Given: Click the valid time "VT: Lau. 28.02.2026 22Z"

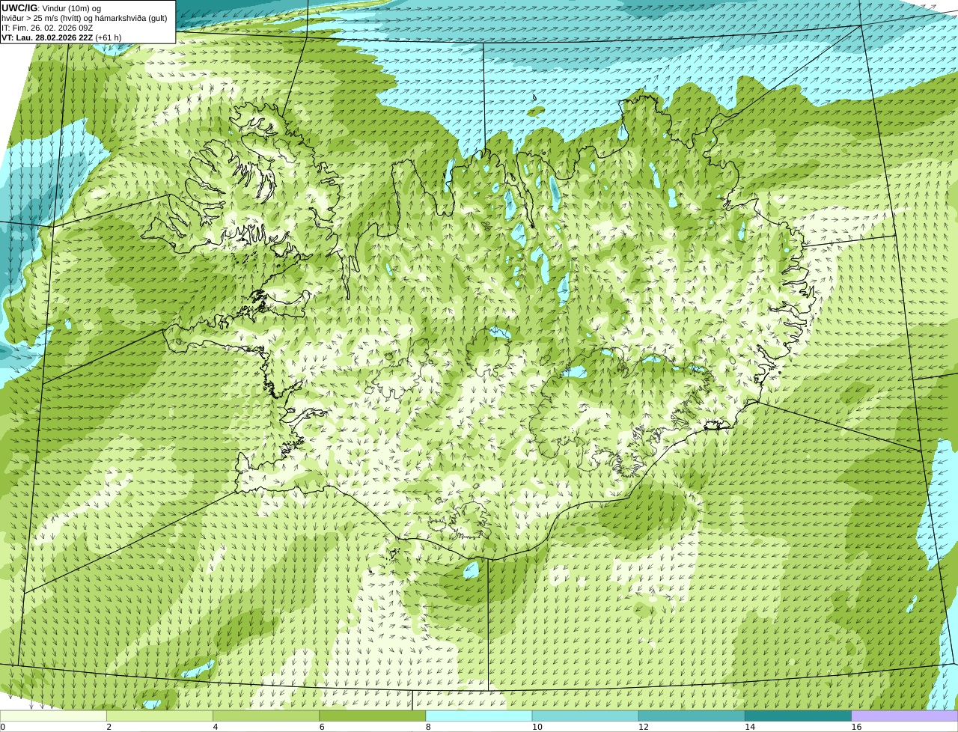Looking at the screenshot, I should point(47,37).
